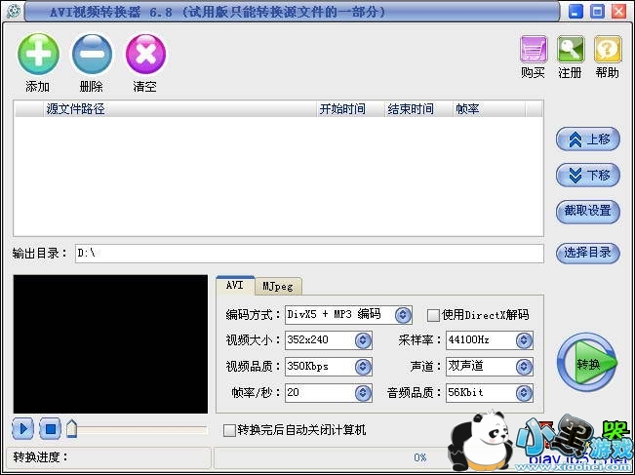Stop the preview video playback
Screen dimensions: 635x475
[x=50, y=429]
